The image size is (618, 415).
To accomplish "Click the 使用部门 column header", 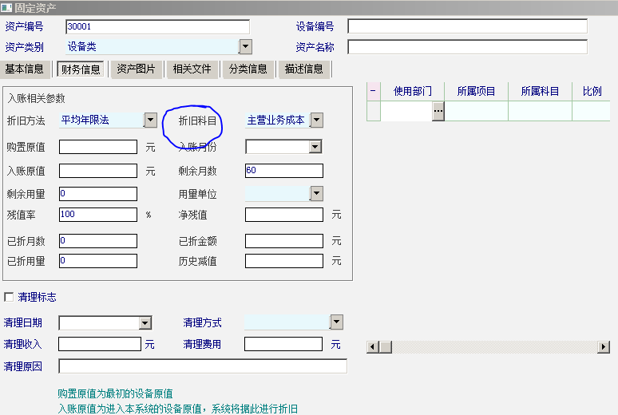I will [412, 91].
